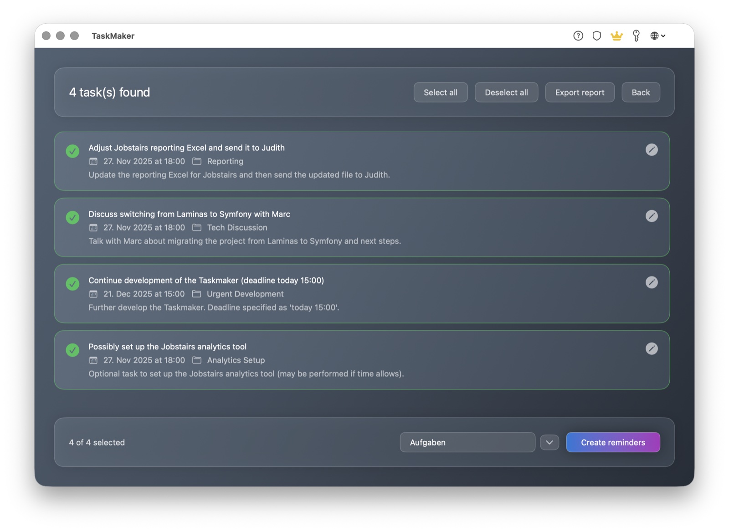Click the key icon in the header
Image resolution: width=729 pixels, height=532 pixels.
[x=636, y=36]
